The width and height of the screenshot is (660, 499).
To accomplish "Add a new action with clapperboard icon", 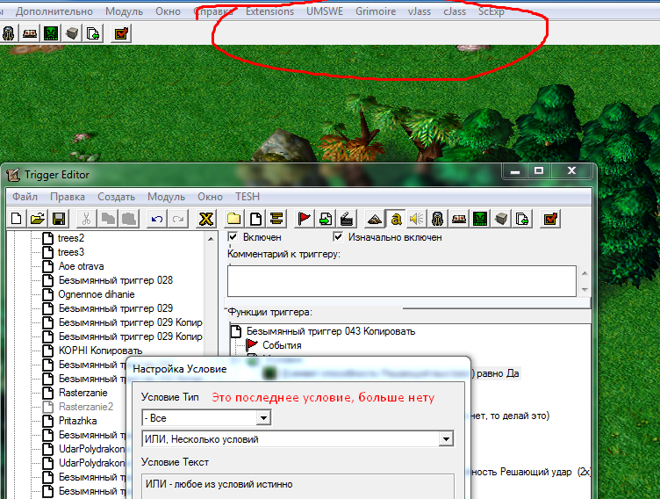I will [347, 219].
